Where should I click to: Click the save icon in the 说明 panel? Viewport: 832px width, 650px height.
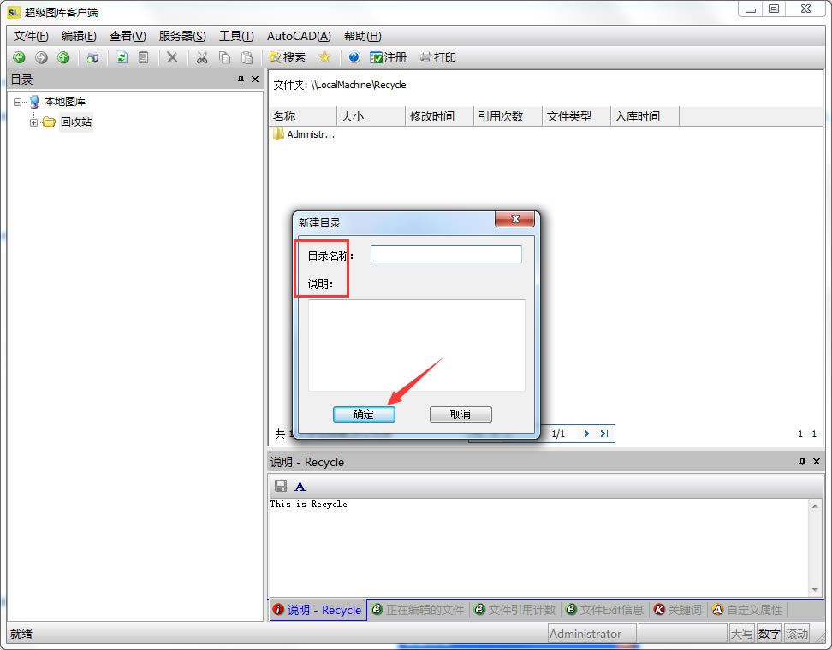280,485
